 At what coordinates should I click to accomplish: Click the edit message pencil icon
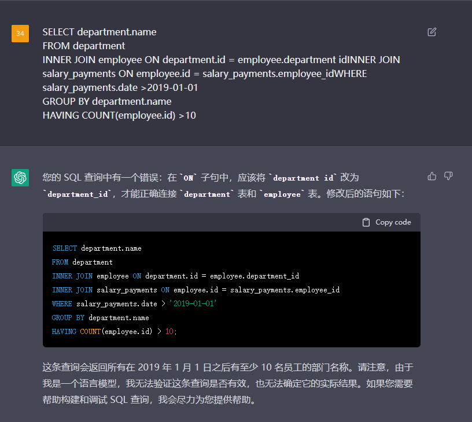432,32
